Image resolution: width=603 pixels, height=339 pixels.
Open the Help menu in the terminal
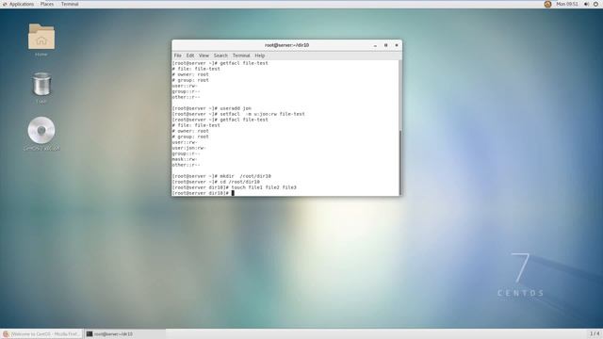point(260,56)
